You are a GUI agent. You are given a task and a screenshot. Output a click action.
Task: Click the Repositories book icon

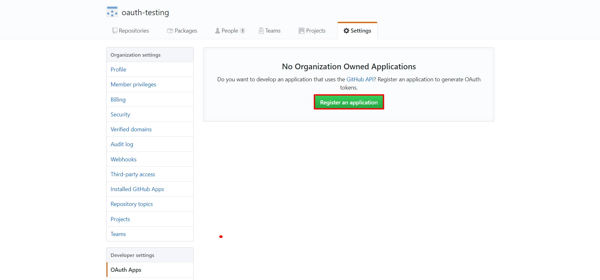(115, 31)
